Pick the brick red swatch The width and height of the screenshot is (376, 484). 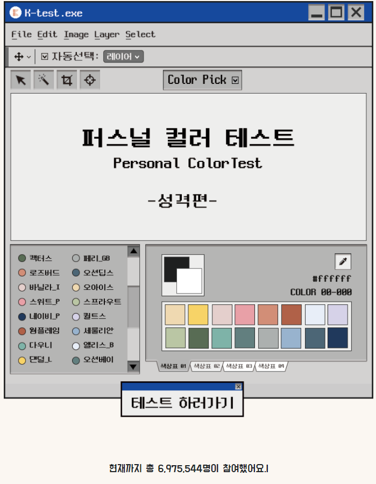pyautogui.click(x=292, y=315)
